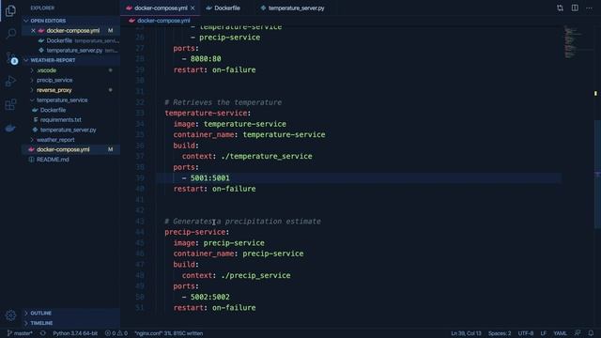The width and height of the screenshot is (601, 338).
Task: Open the Docker view in activity bar
Action: pyautogui.click(x=10, y=128)
